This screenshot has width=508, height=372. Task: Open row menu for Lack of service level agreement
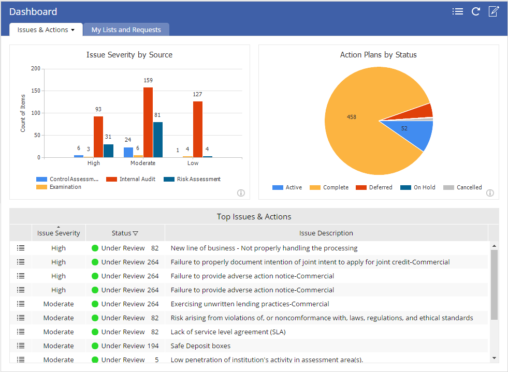tap(21, 332)
